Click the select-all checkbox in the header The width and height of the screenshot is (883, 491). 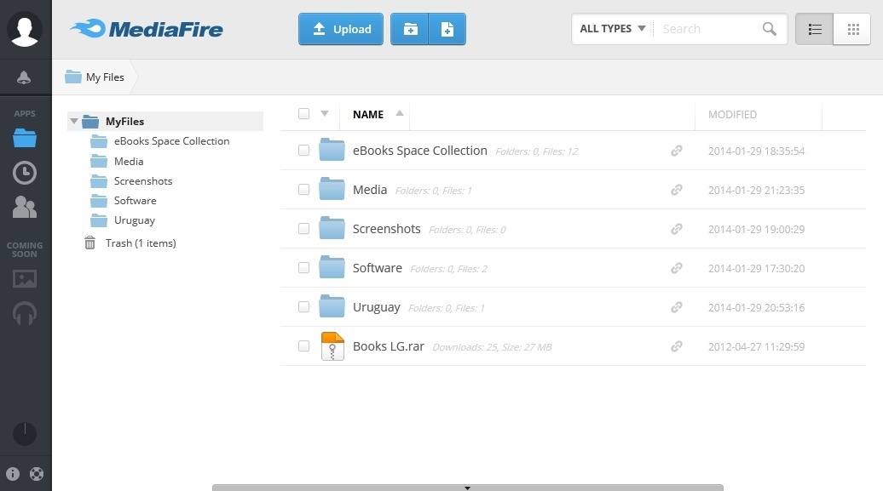pyautogui.click(x=303, y=113)
